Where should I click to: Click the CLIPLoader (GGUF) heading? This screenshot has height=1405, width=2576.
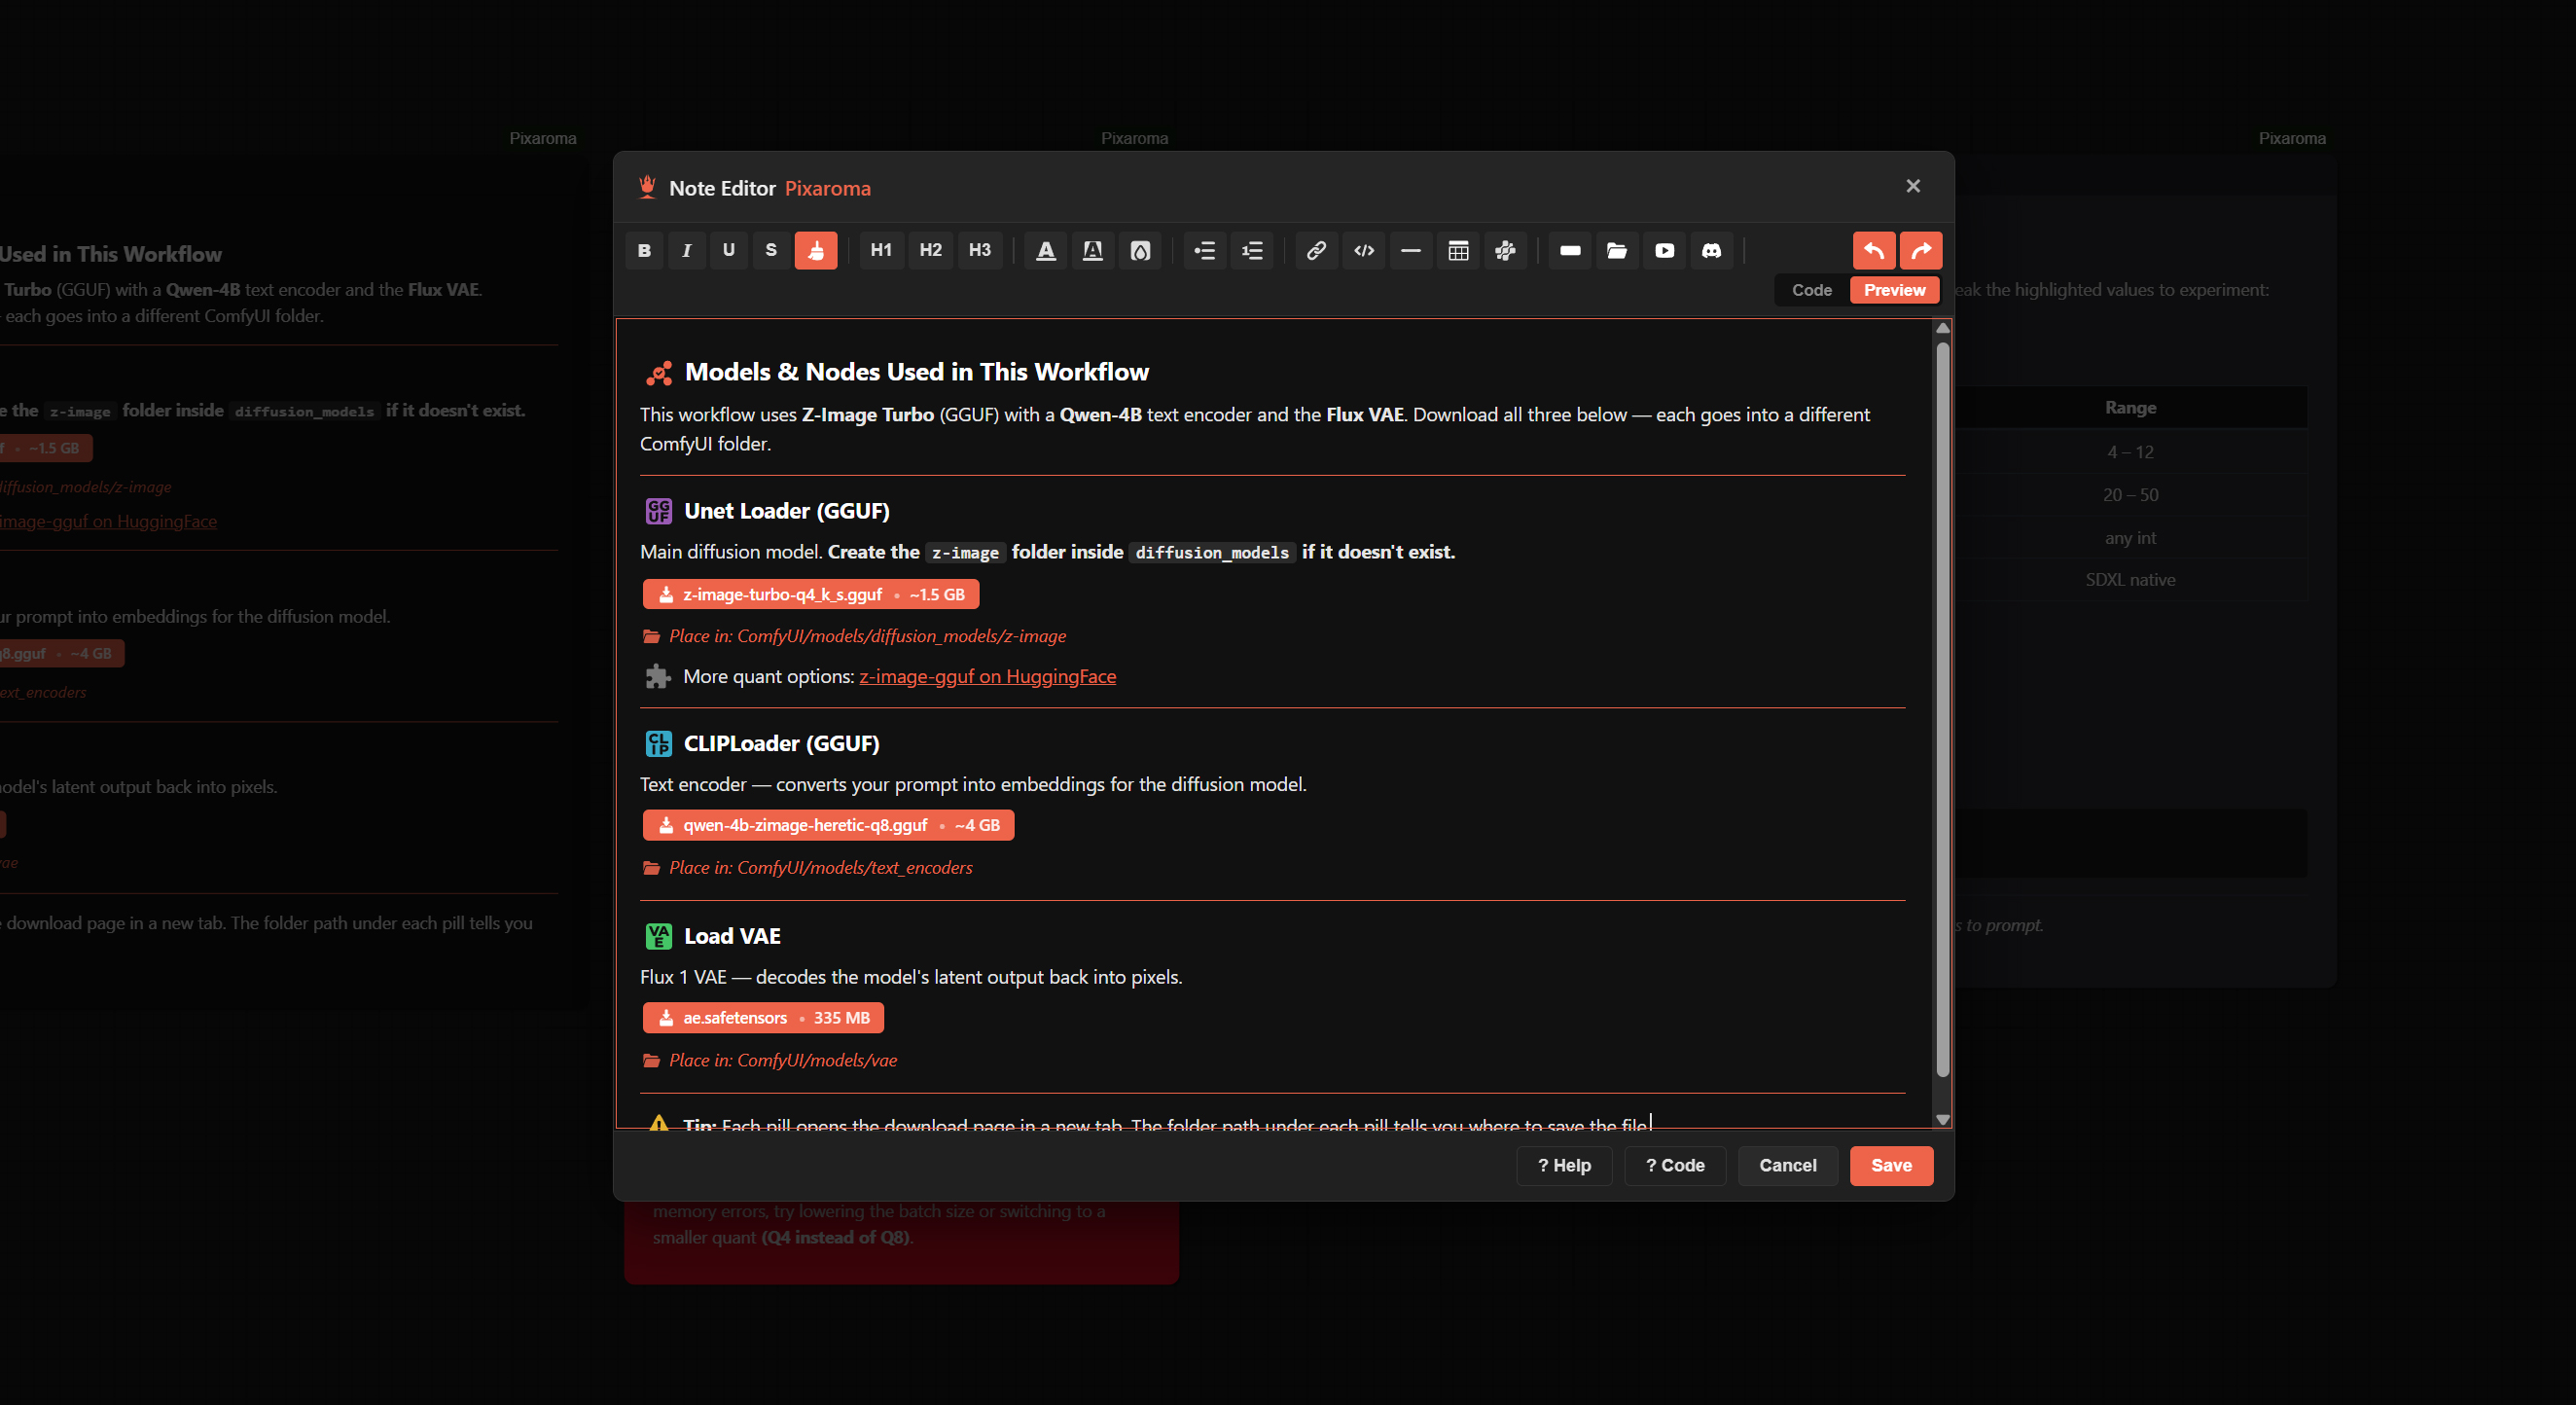[781, 743]
